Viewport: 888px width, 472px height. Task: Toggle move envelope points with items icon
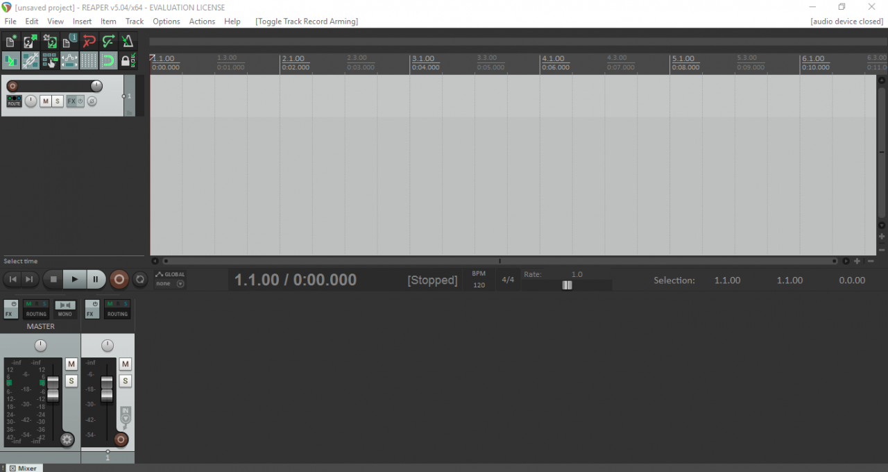[69, 61]
